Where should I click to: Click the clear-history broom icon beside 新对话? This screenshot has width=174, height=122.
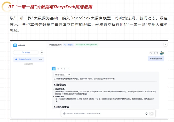coord(42,52)
